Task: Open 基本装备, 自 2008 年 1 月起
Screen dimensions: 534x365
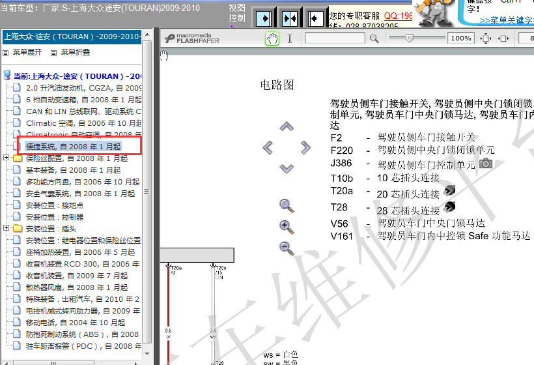Action: 73,170
